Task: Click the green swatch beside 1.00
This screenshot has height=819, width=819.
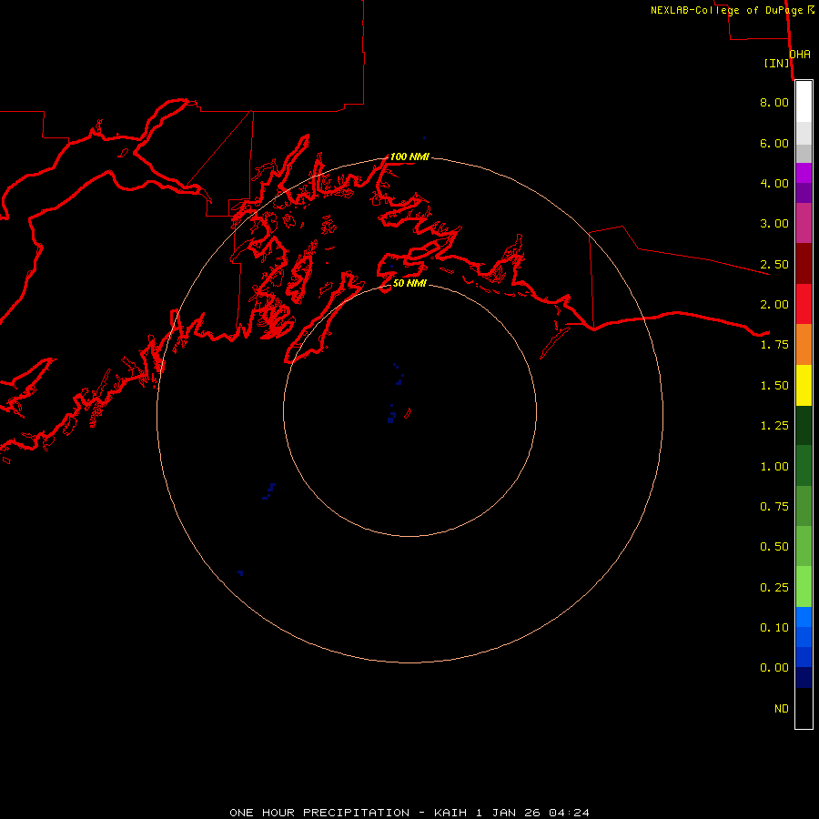Action: pos(804,466)
